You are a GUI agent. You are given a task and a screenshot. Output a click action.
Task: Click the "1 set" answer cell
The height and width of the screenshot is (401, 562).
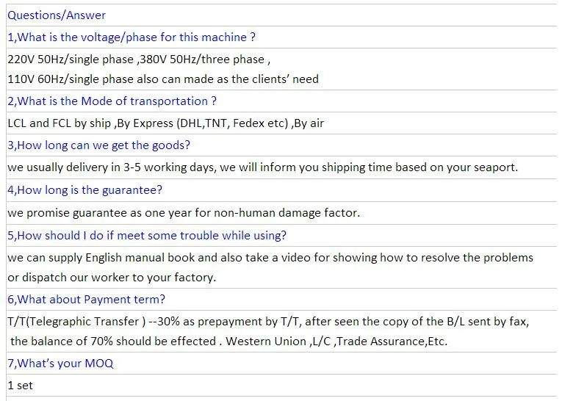coord(21,385)
